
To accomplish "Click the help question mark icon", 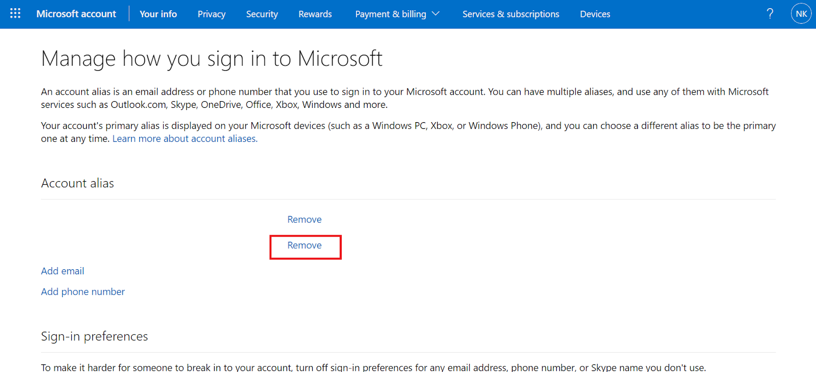I will (770, 14).
